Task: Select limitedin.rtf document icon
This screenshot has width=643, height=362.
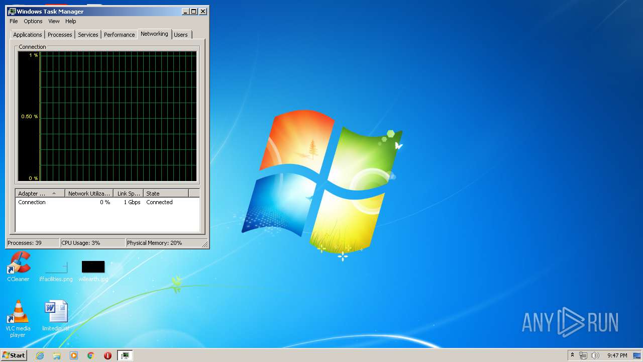Action: (x=56, y=316)
